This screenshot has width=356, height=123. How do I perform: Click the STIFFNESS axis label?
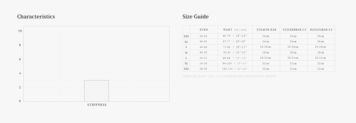(x=97, y=105)
